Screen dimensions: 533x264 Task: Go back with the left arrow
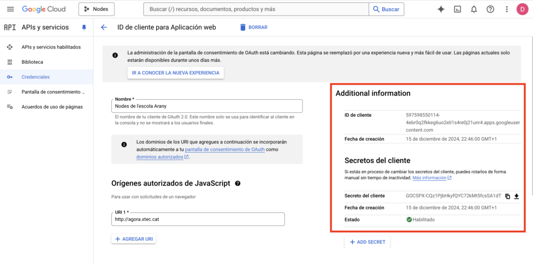click(x=104, y=28)
